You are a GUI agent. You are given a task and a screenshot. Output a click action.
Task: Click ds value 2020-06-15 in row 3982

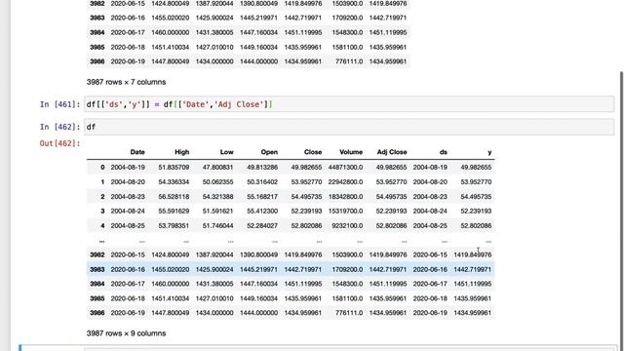coord(430,254)
